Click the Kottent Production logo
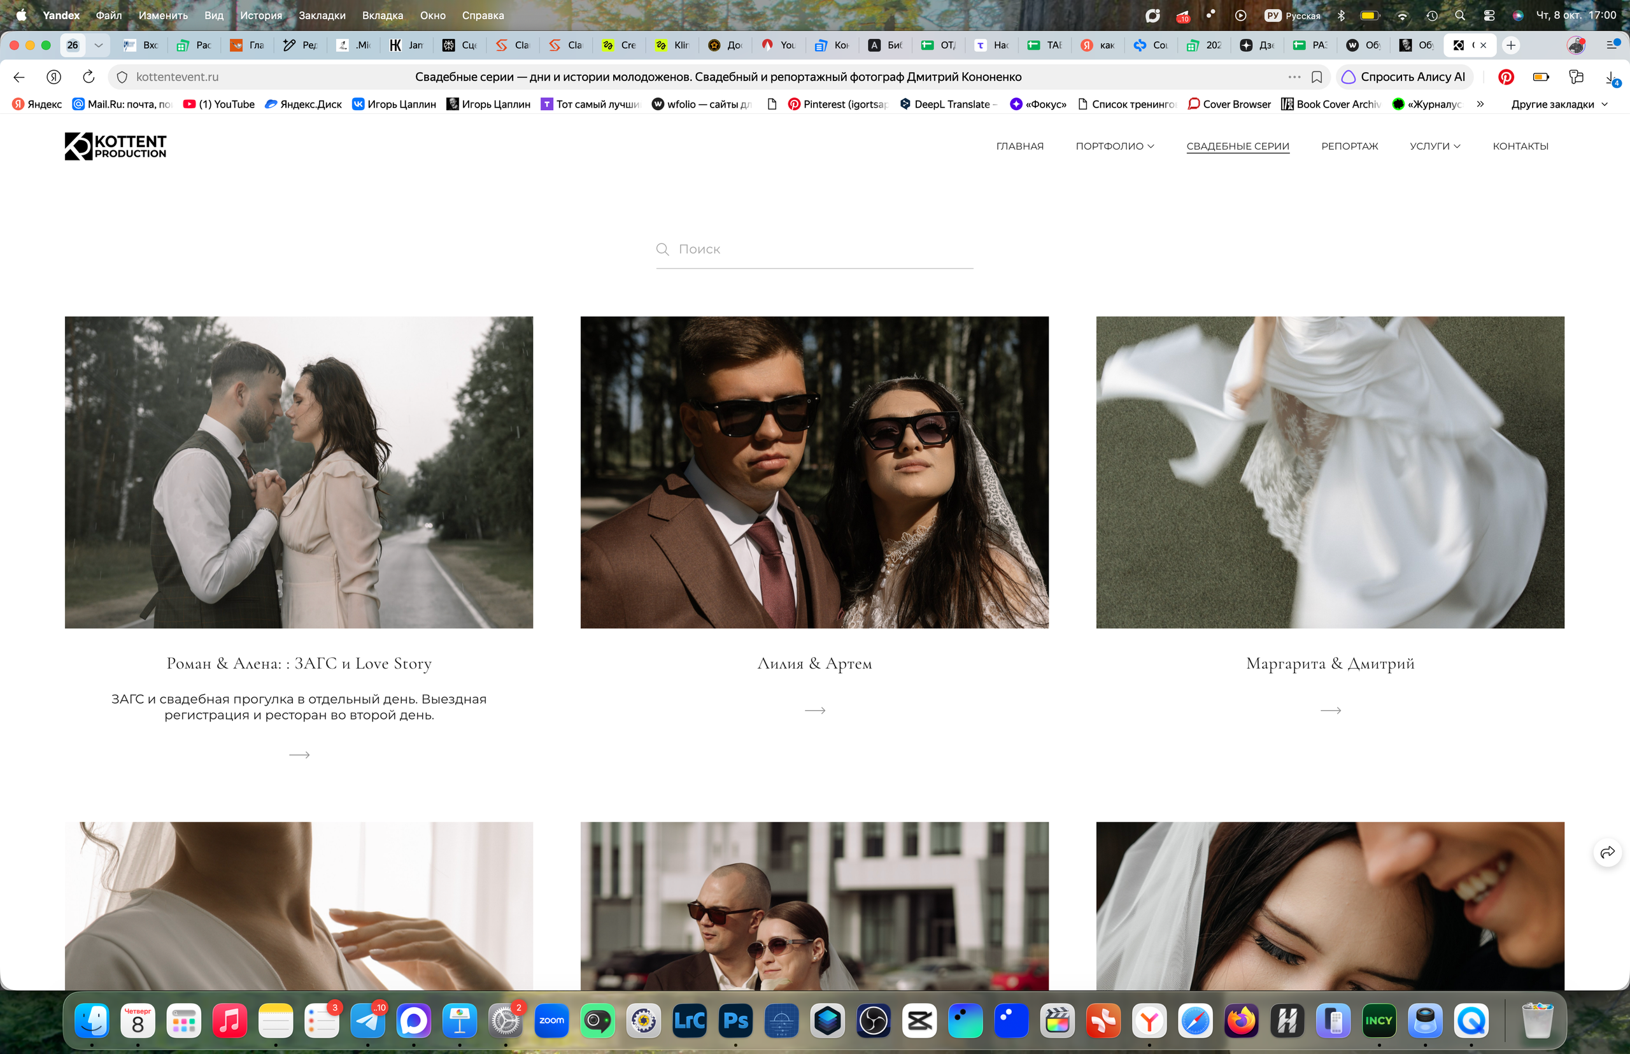This screenshot has width=1630, height=1054. click(115, 146)
